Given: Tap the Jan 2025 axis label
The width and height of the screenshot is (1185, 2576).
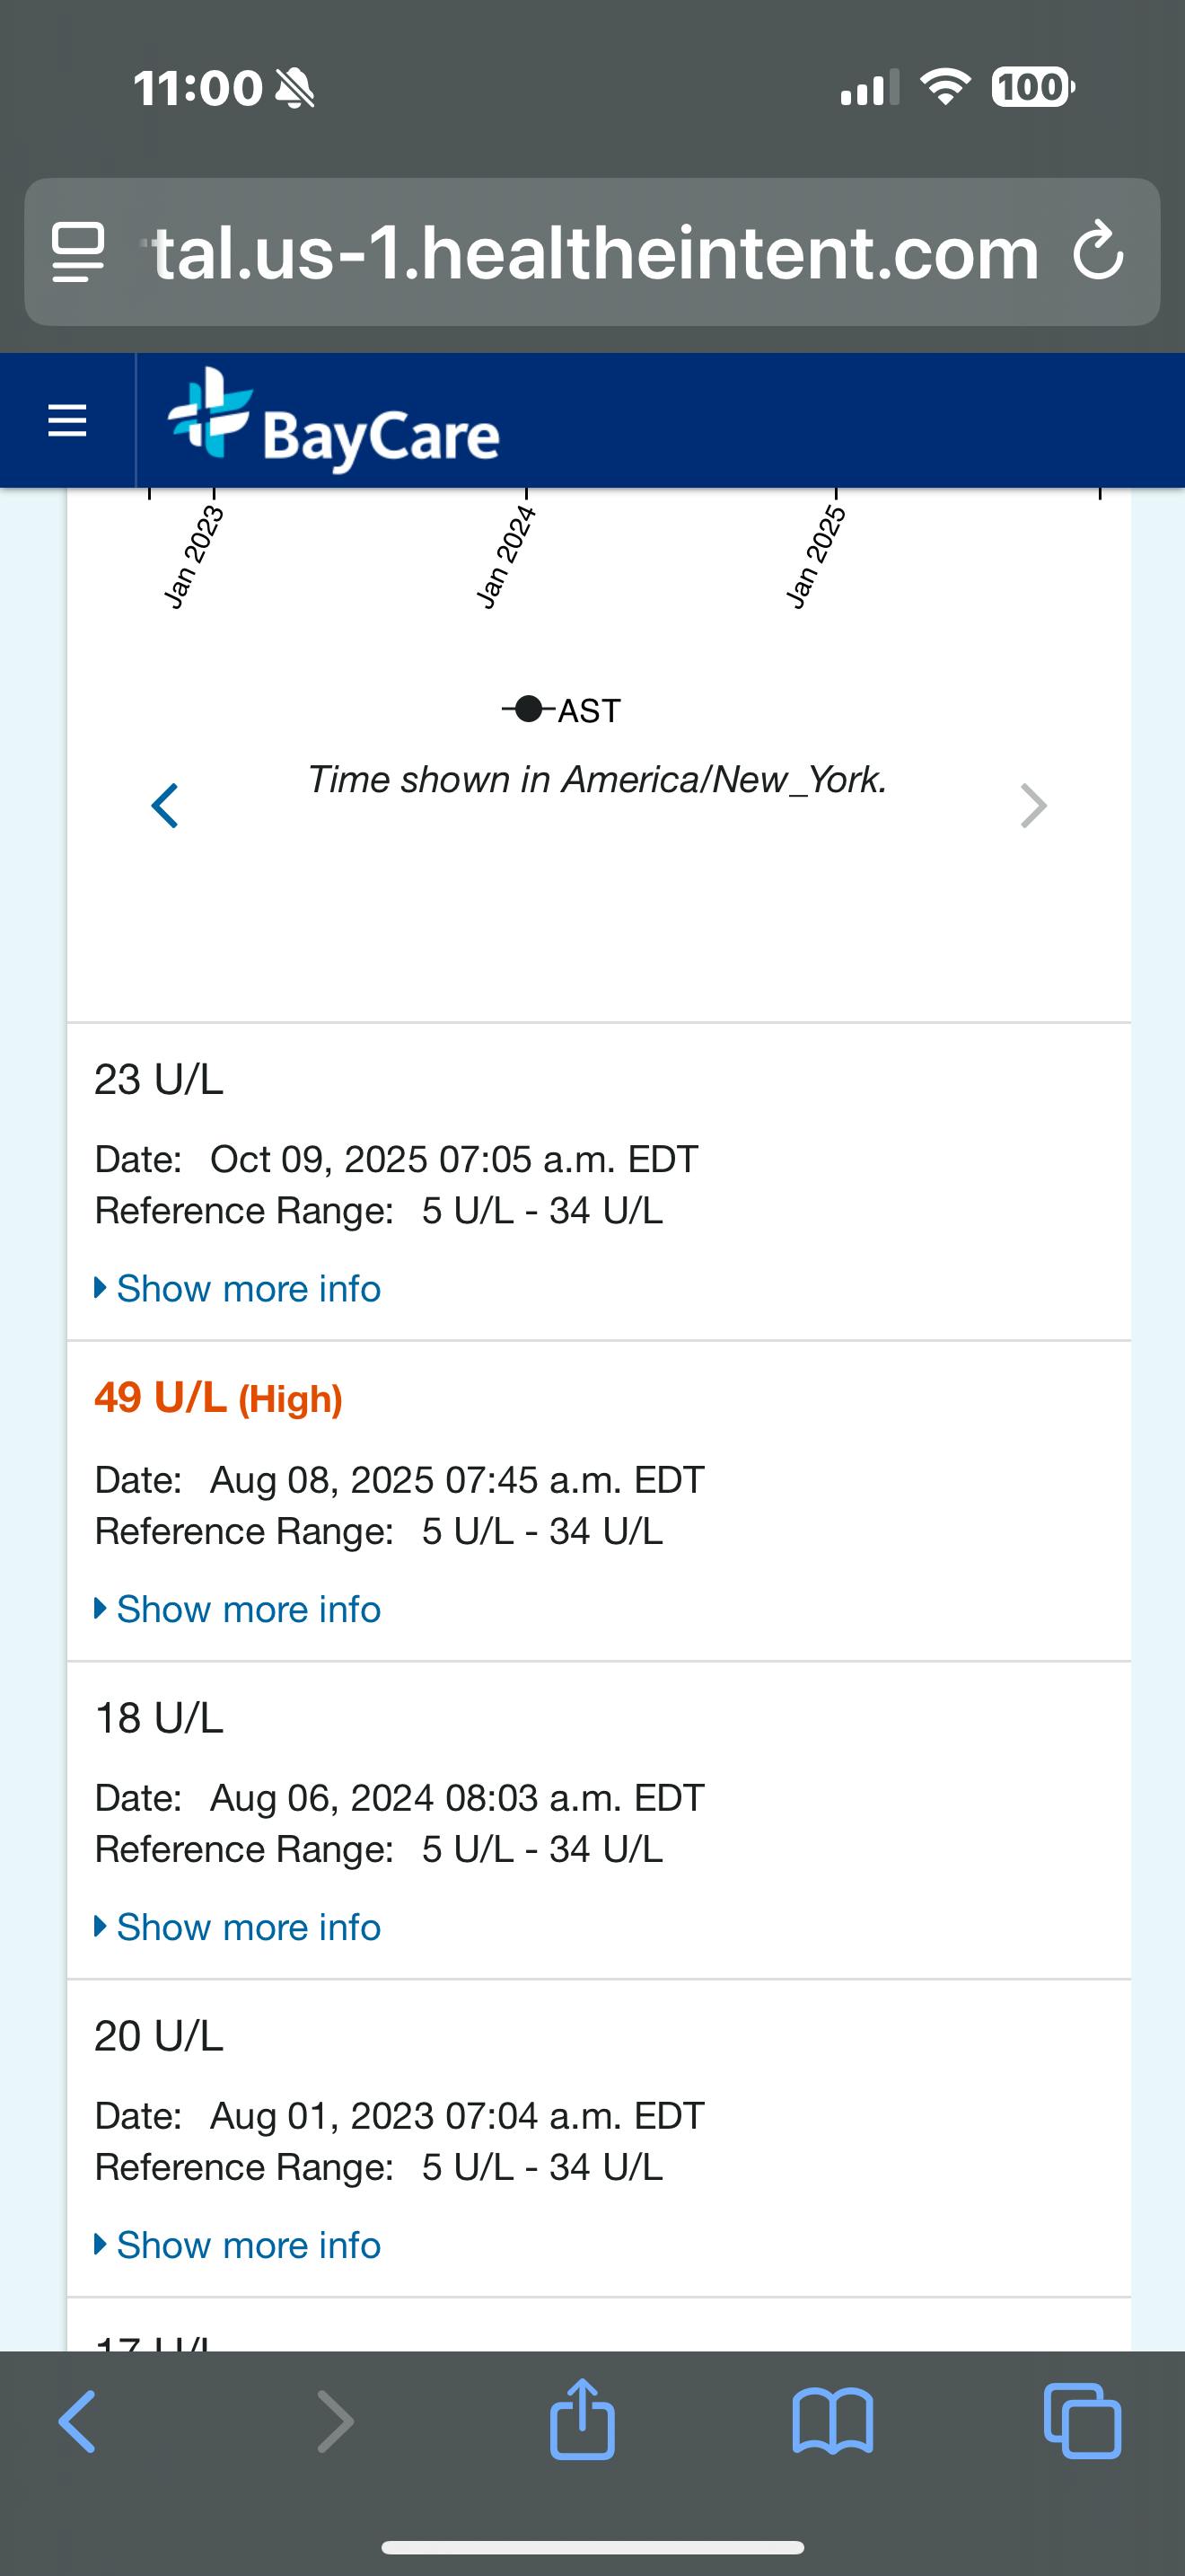Looking at the screenshot, I should click(816, 557).
